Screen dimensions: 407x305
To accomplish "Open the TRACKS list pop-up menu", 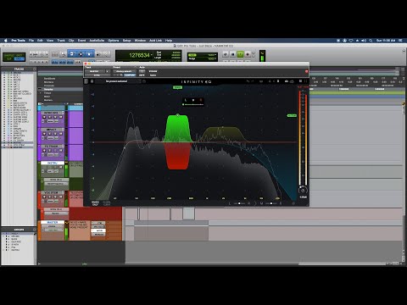I will click(35, 69).
